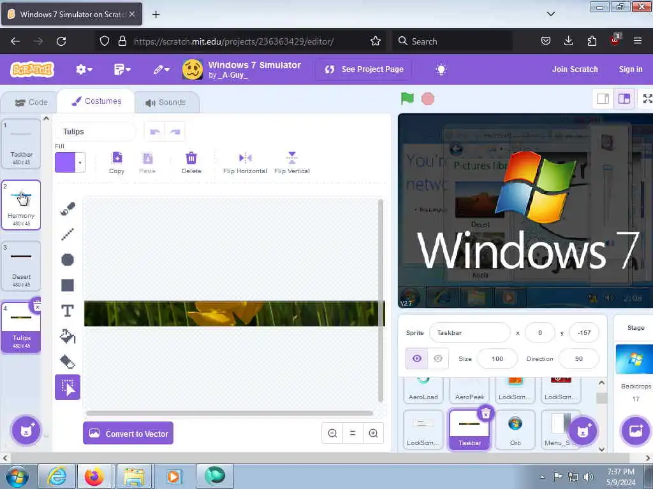This screenshot has height=489, width=653.
Task: Select the Orb sprite
Action: (515, 430)
